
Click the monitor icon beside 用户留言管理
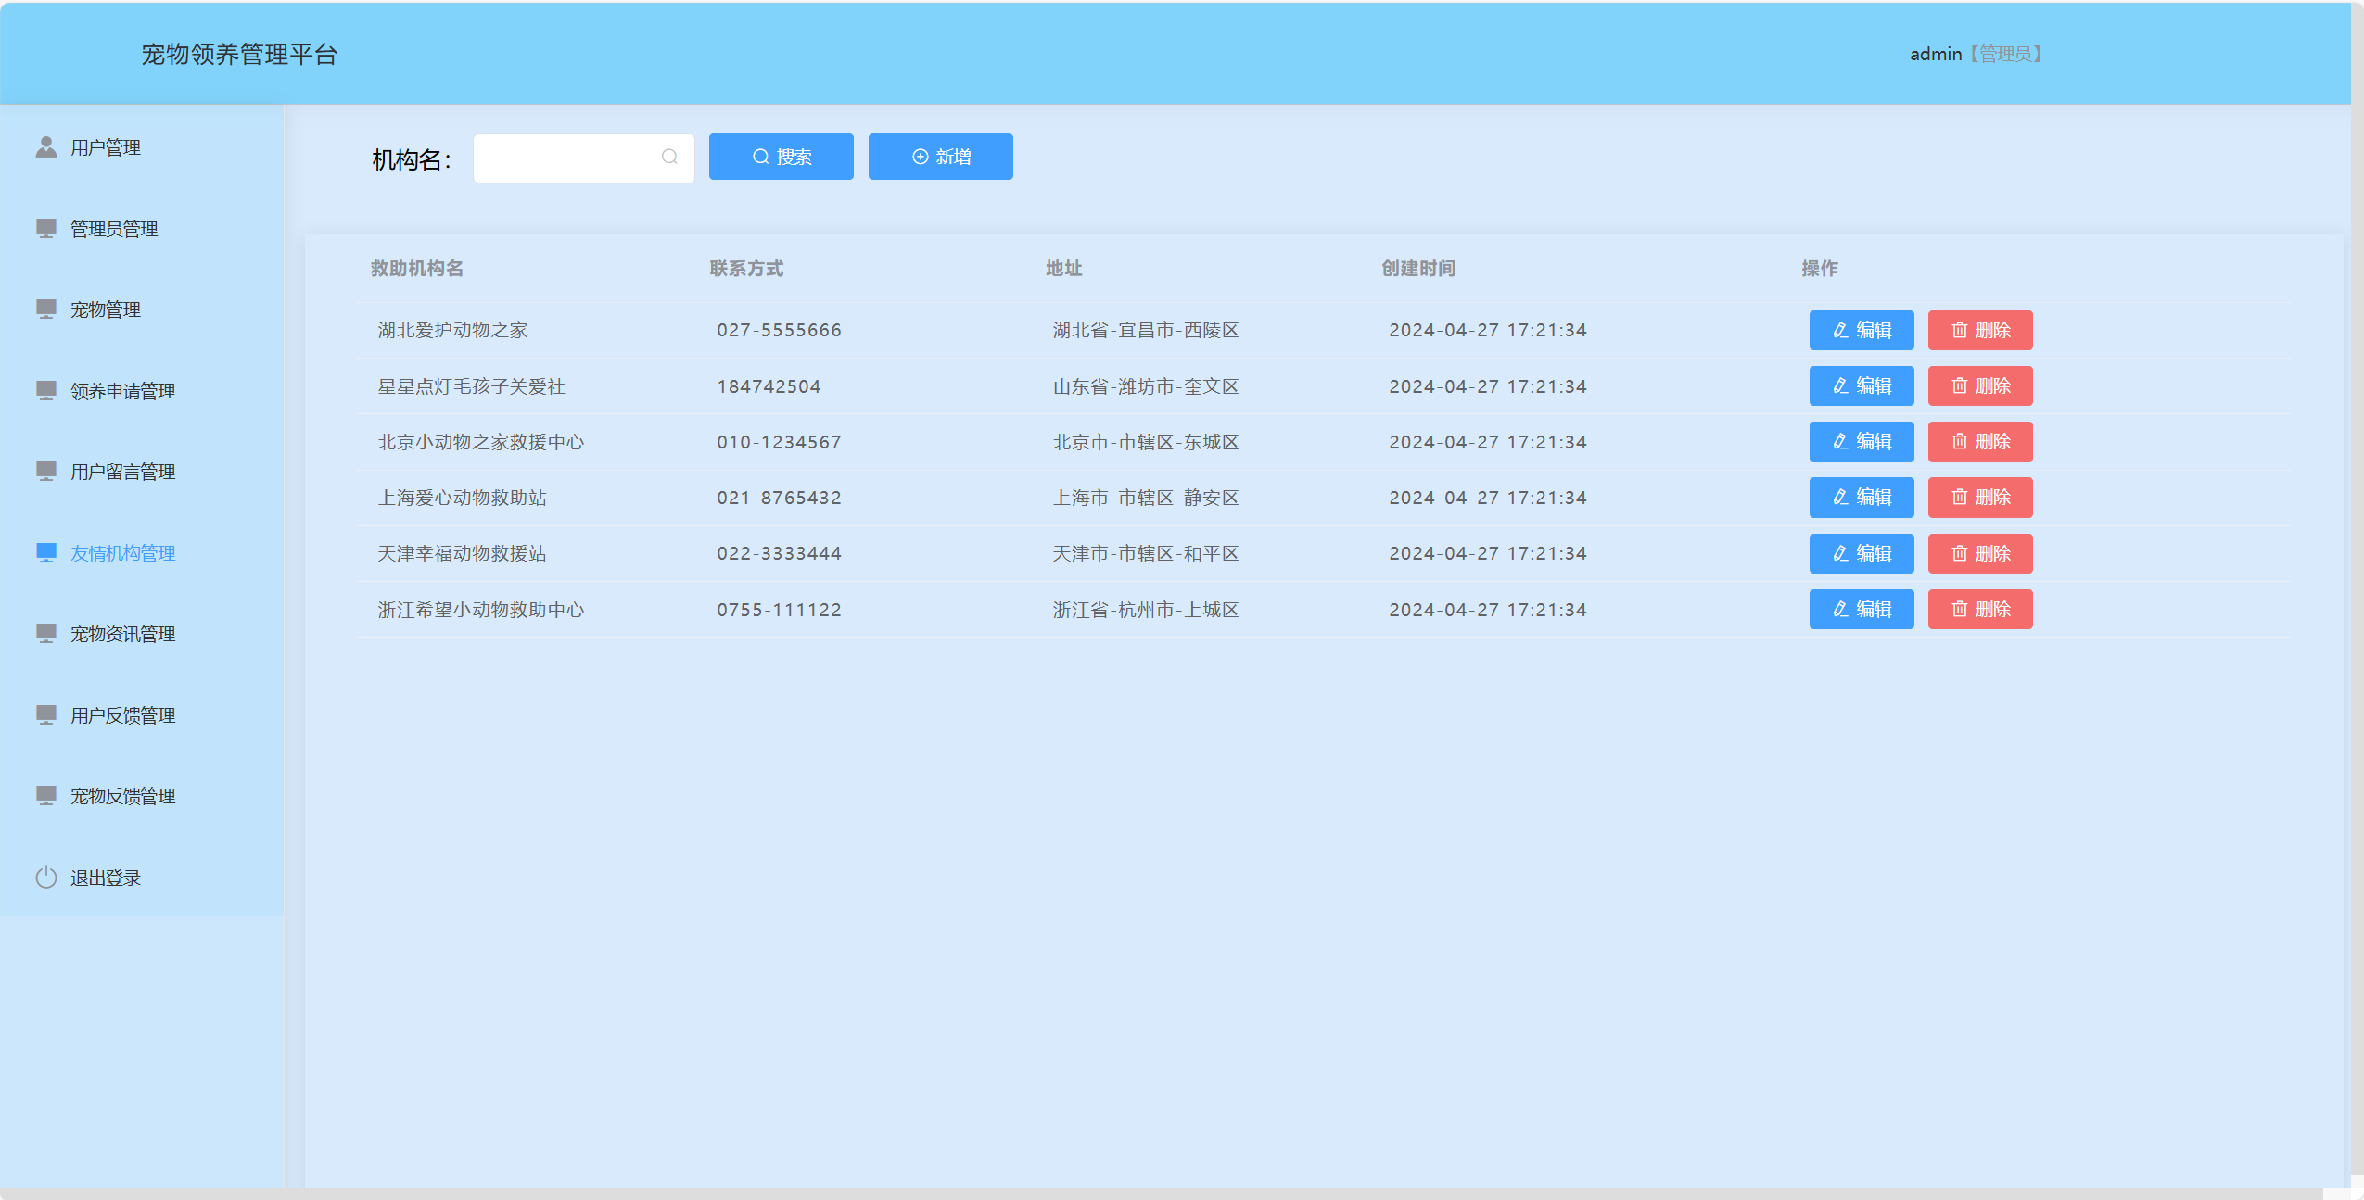45,472
